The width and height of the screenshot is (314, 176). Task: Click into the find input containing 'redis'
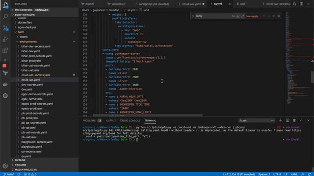(212, 16)
